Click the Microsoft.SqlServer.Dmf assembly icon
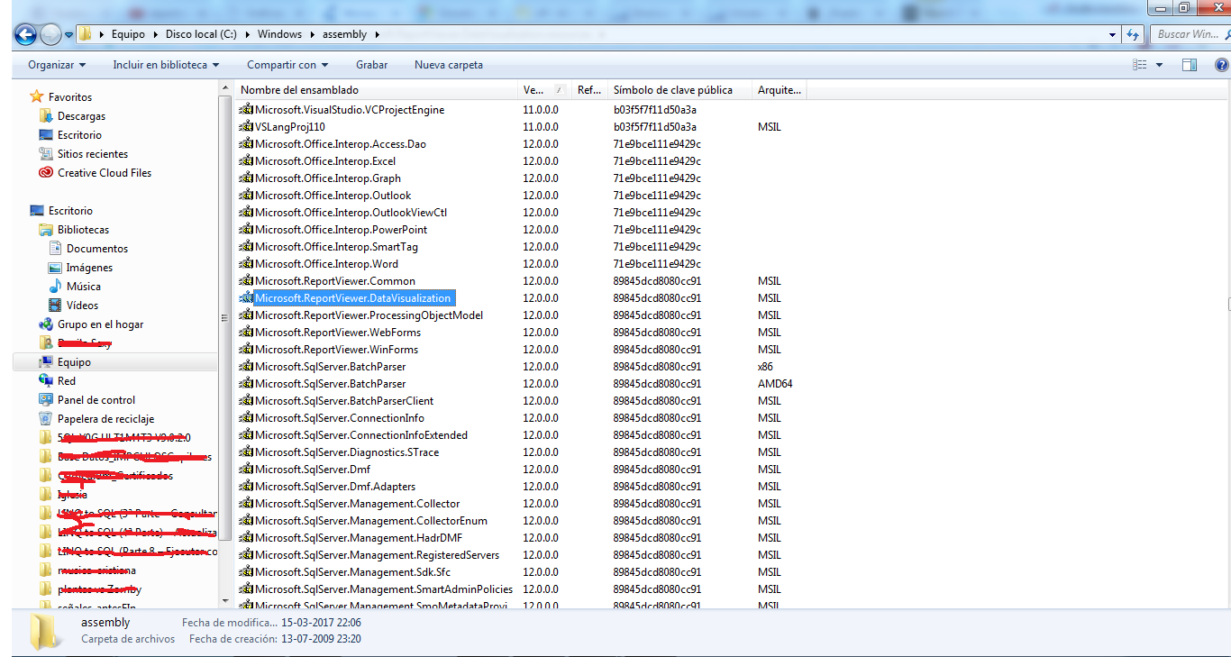This screenshot has height=657, width=1231. coord(246,470)
